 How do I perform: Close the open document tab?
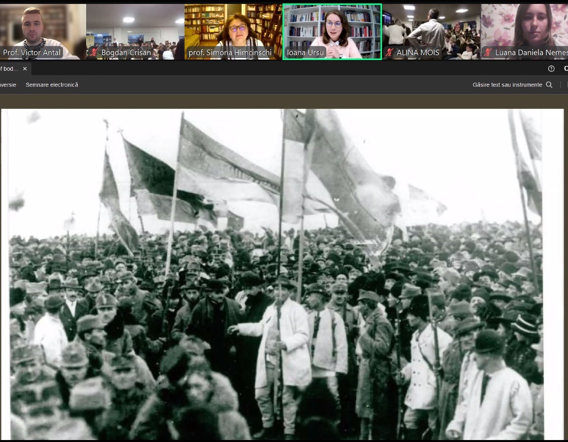point(25,69)
